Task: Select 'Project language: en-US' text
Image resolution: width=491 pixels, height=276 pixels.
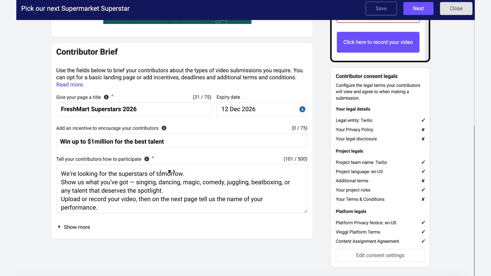Action: click(359, 171)
